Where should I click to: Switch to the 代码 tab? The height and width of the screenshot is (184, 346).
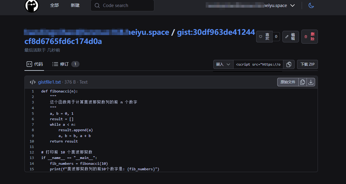tap(35, 64)
